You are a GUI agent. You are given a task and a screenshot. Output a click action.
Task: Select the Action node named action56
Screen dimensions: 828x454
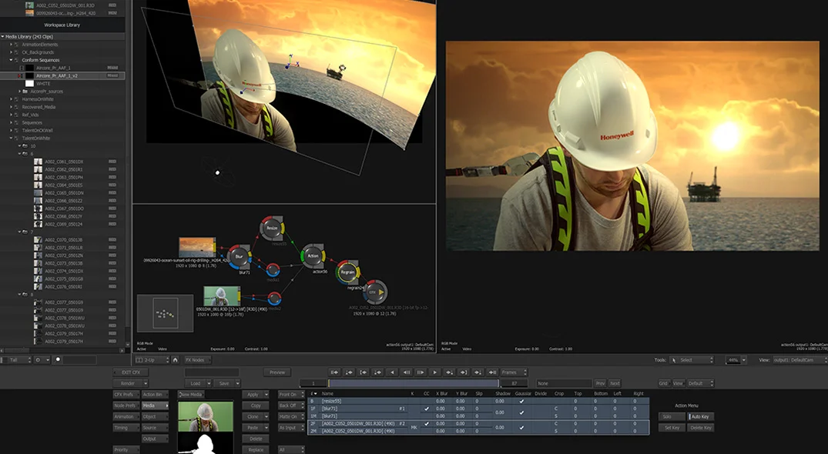[x=313, y=255]
